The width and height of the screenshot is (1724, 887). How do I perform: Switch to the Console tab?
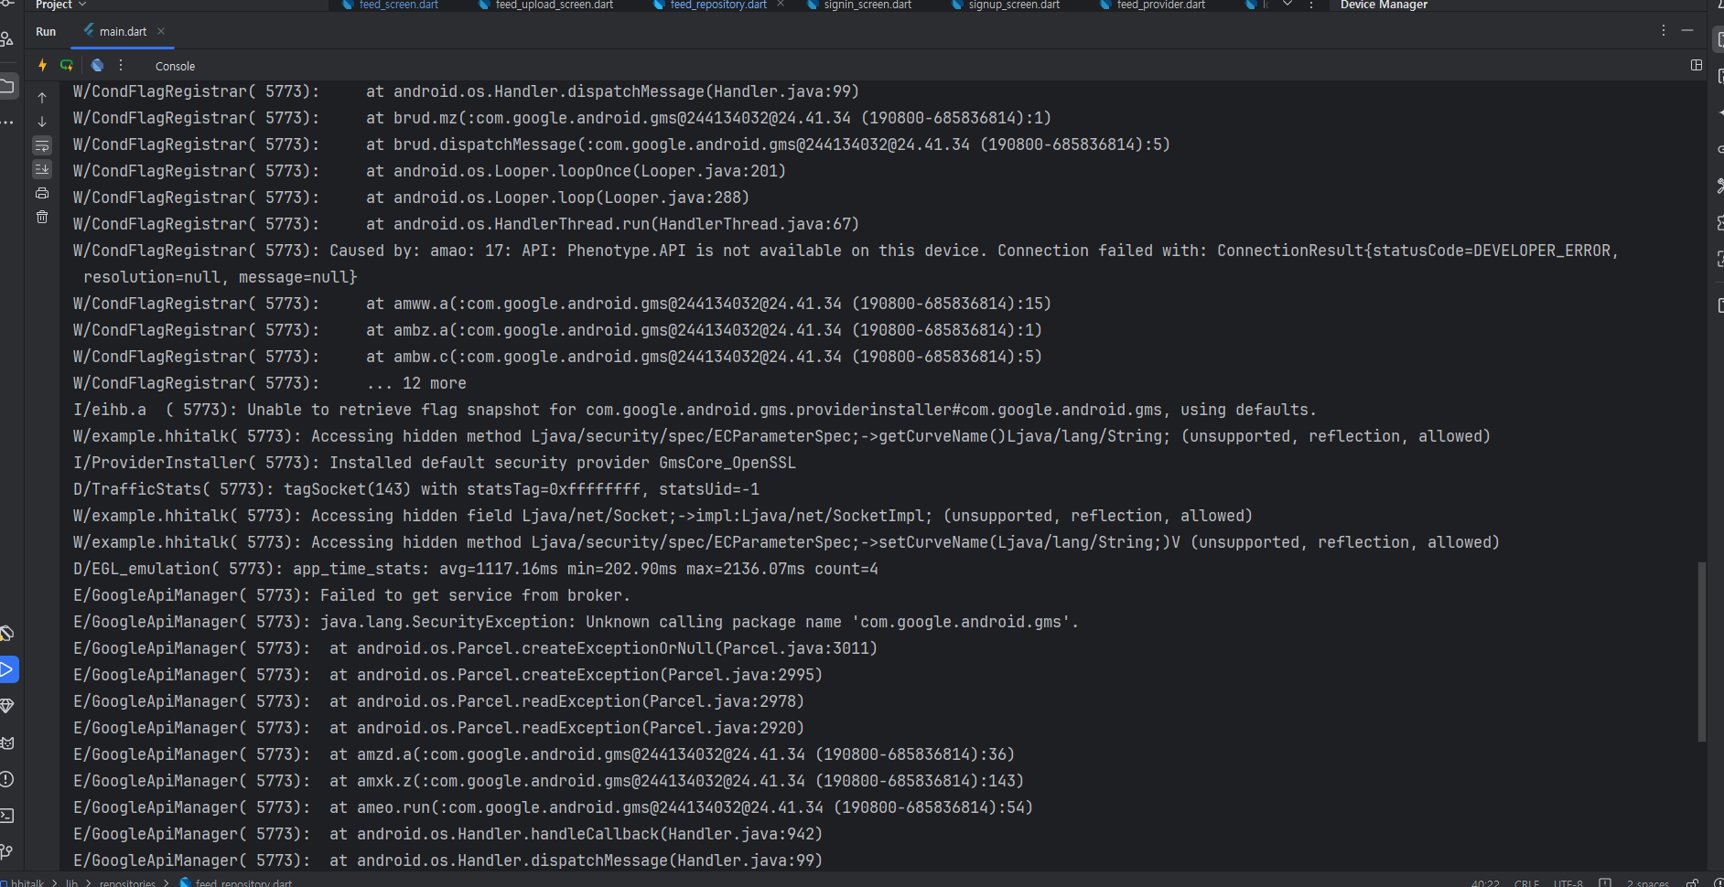click(175, 66)
